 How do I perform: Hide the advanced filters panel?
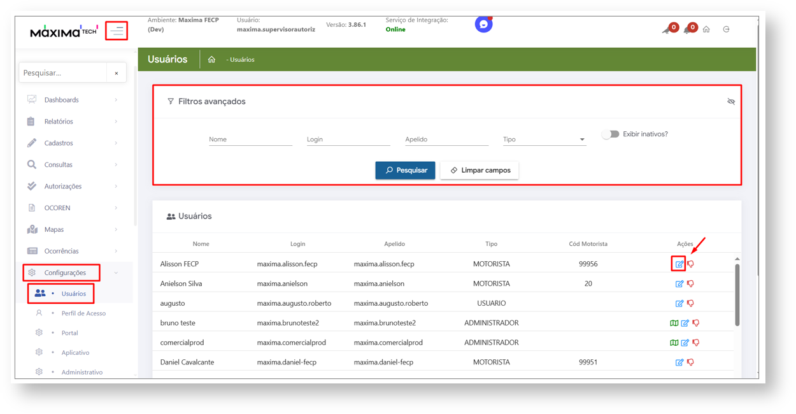tap(731, 101)
